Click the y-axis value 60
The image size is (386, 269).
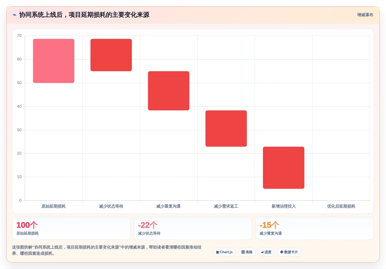pyautogui.click(x=19, y=59)
